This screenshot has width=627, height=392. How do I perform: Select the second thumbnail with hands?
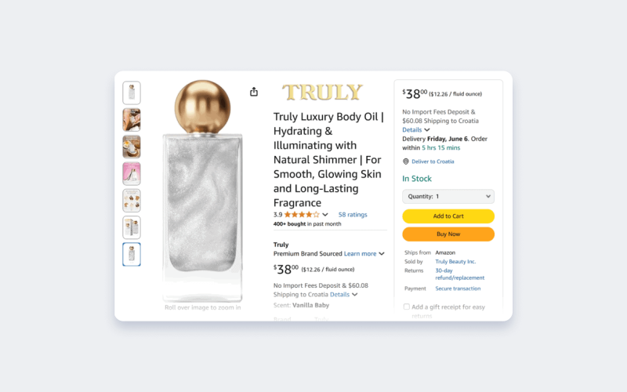pos(132,120)
